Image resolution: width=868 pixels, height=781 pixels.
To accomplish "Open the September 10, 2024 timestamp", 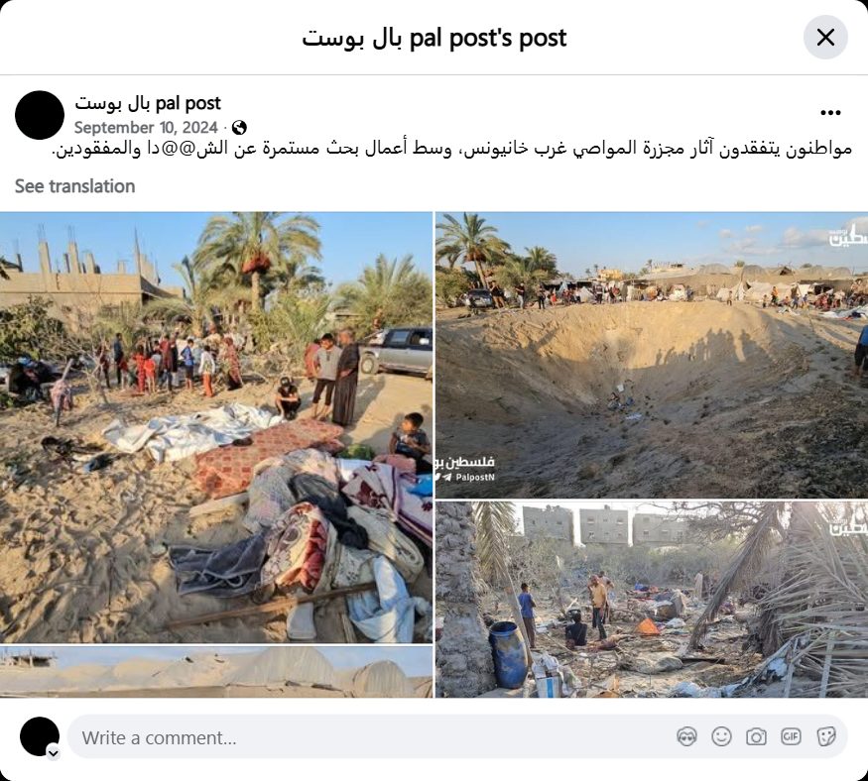I will tap(146, 128).
